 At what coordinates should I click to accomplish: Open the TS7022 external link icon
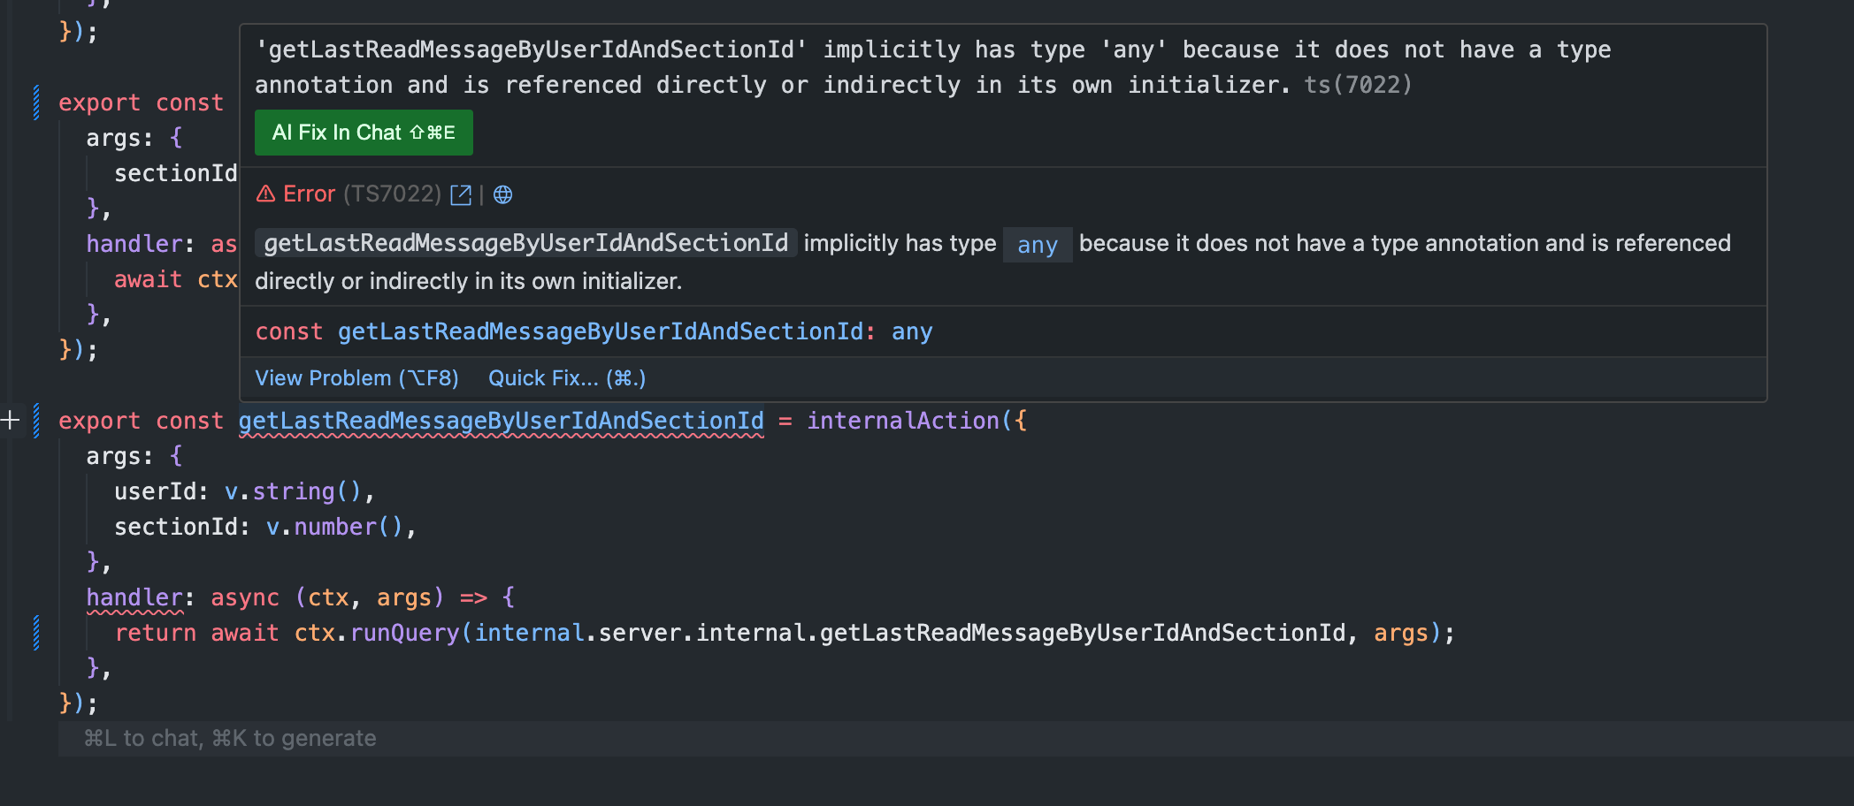461,194
